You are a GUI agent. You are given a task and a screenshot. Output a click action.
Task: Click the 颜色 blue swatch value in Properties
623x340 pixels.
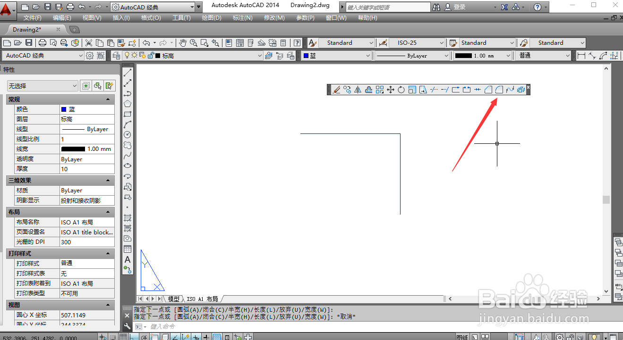tap(87, 109)
